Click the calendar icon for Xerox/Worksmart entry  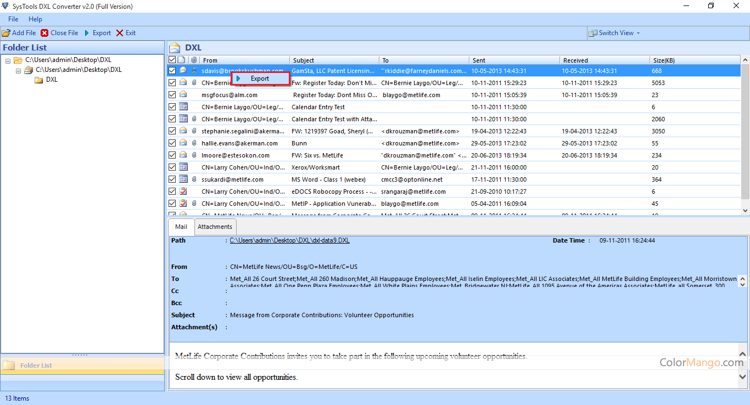tap(183, 167)
